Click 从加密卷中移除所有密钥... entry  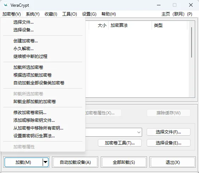[x=43, y=128]
